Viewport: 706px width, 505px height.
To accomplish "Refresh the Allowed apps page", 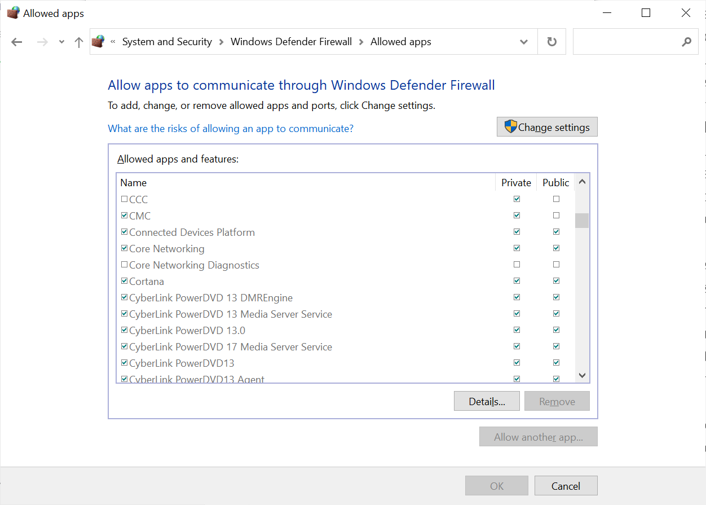I will point(552,42).
